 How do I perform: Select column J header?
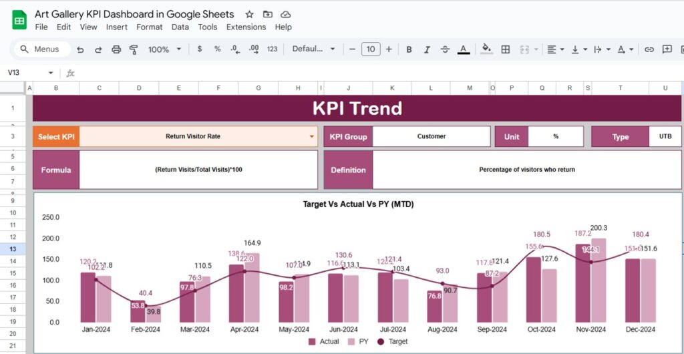pos(348,88)
